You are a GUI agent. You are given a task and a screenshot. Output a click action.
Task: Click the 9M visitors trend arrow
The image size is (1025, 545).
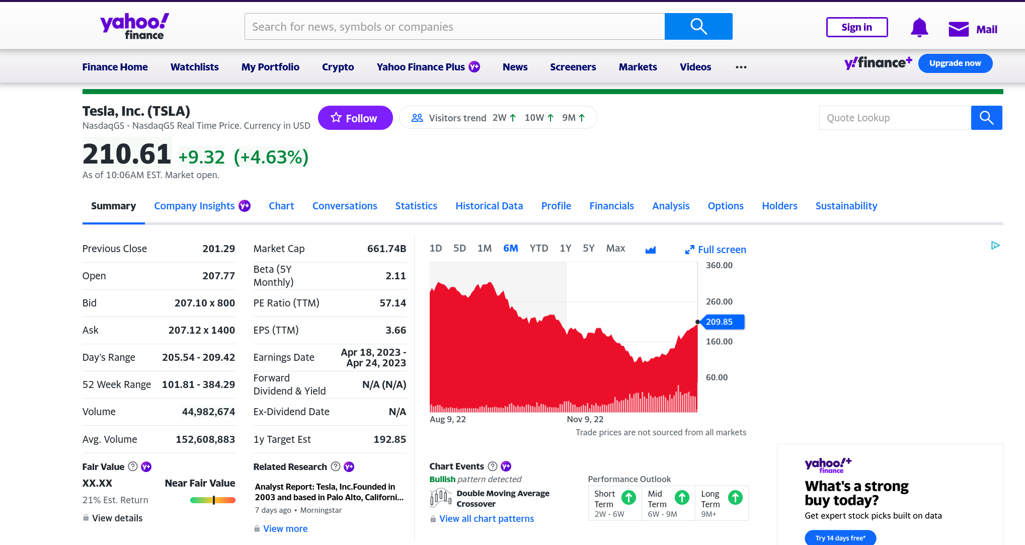click(x=582, y=118)
